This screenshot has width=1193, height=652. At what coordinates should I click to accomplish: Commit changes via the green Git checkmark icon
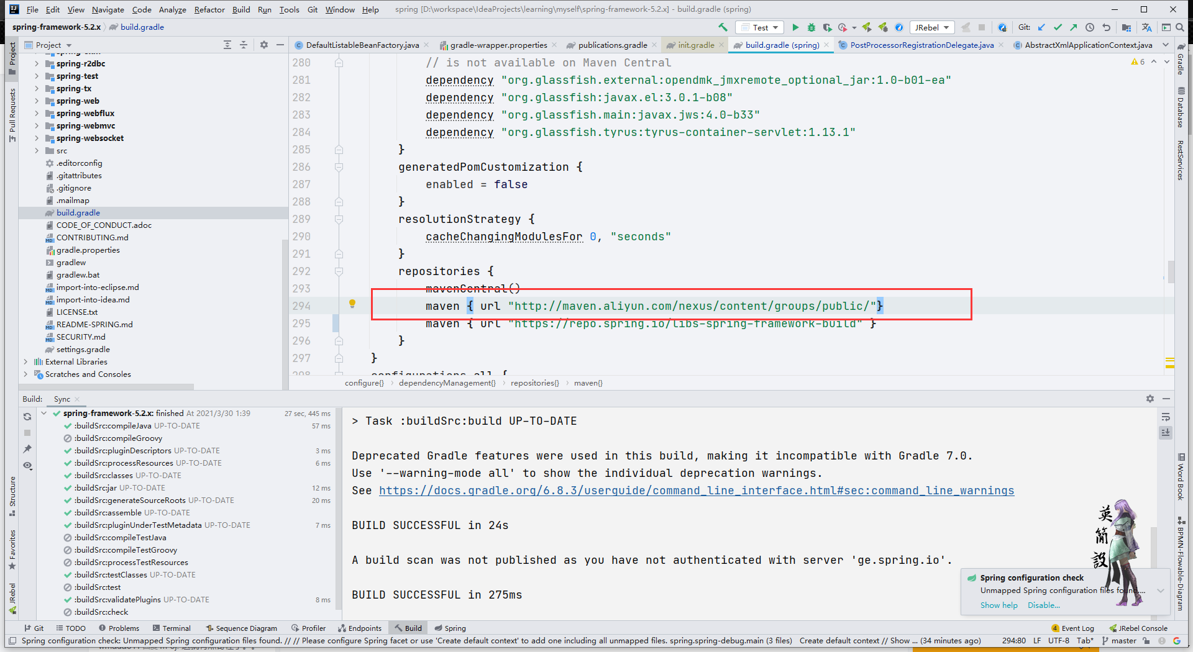tap(1058, 27)
